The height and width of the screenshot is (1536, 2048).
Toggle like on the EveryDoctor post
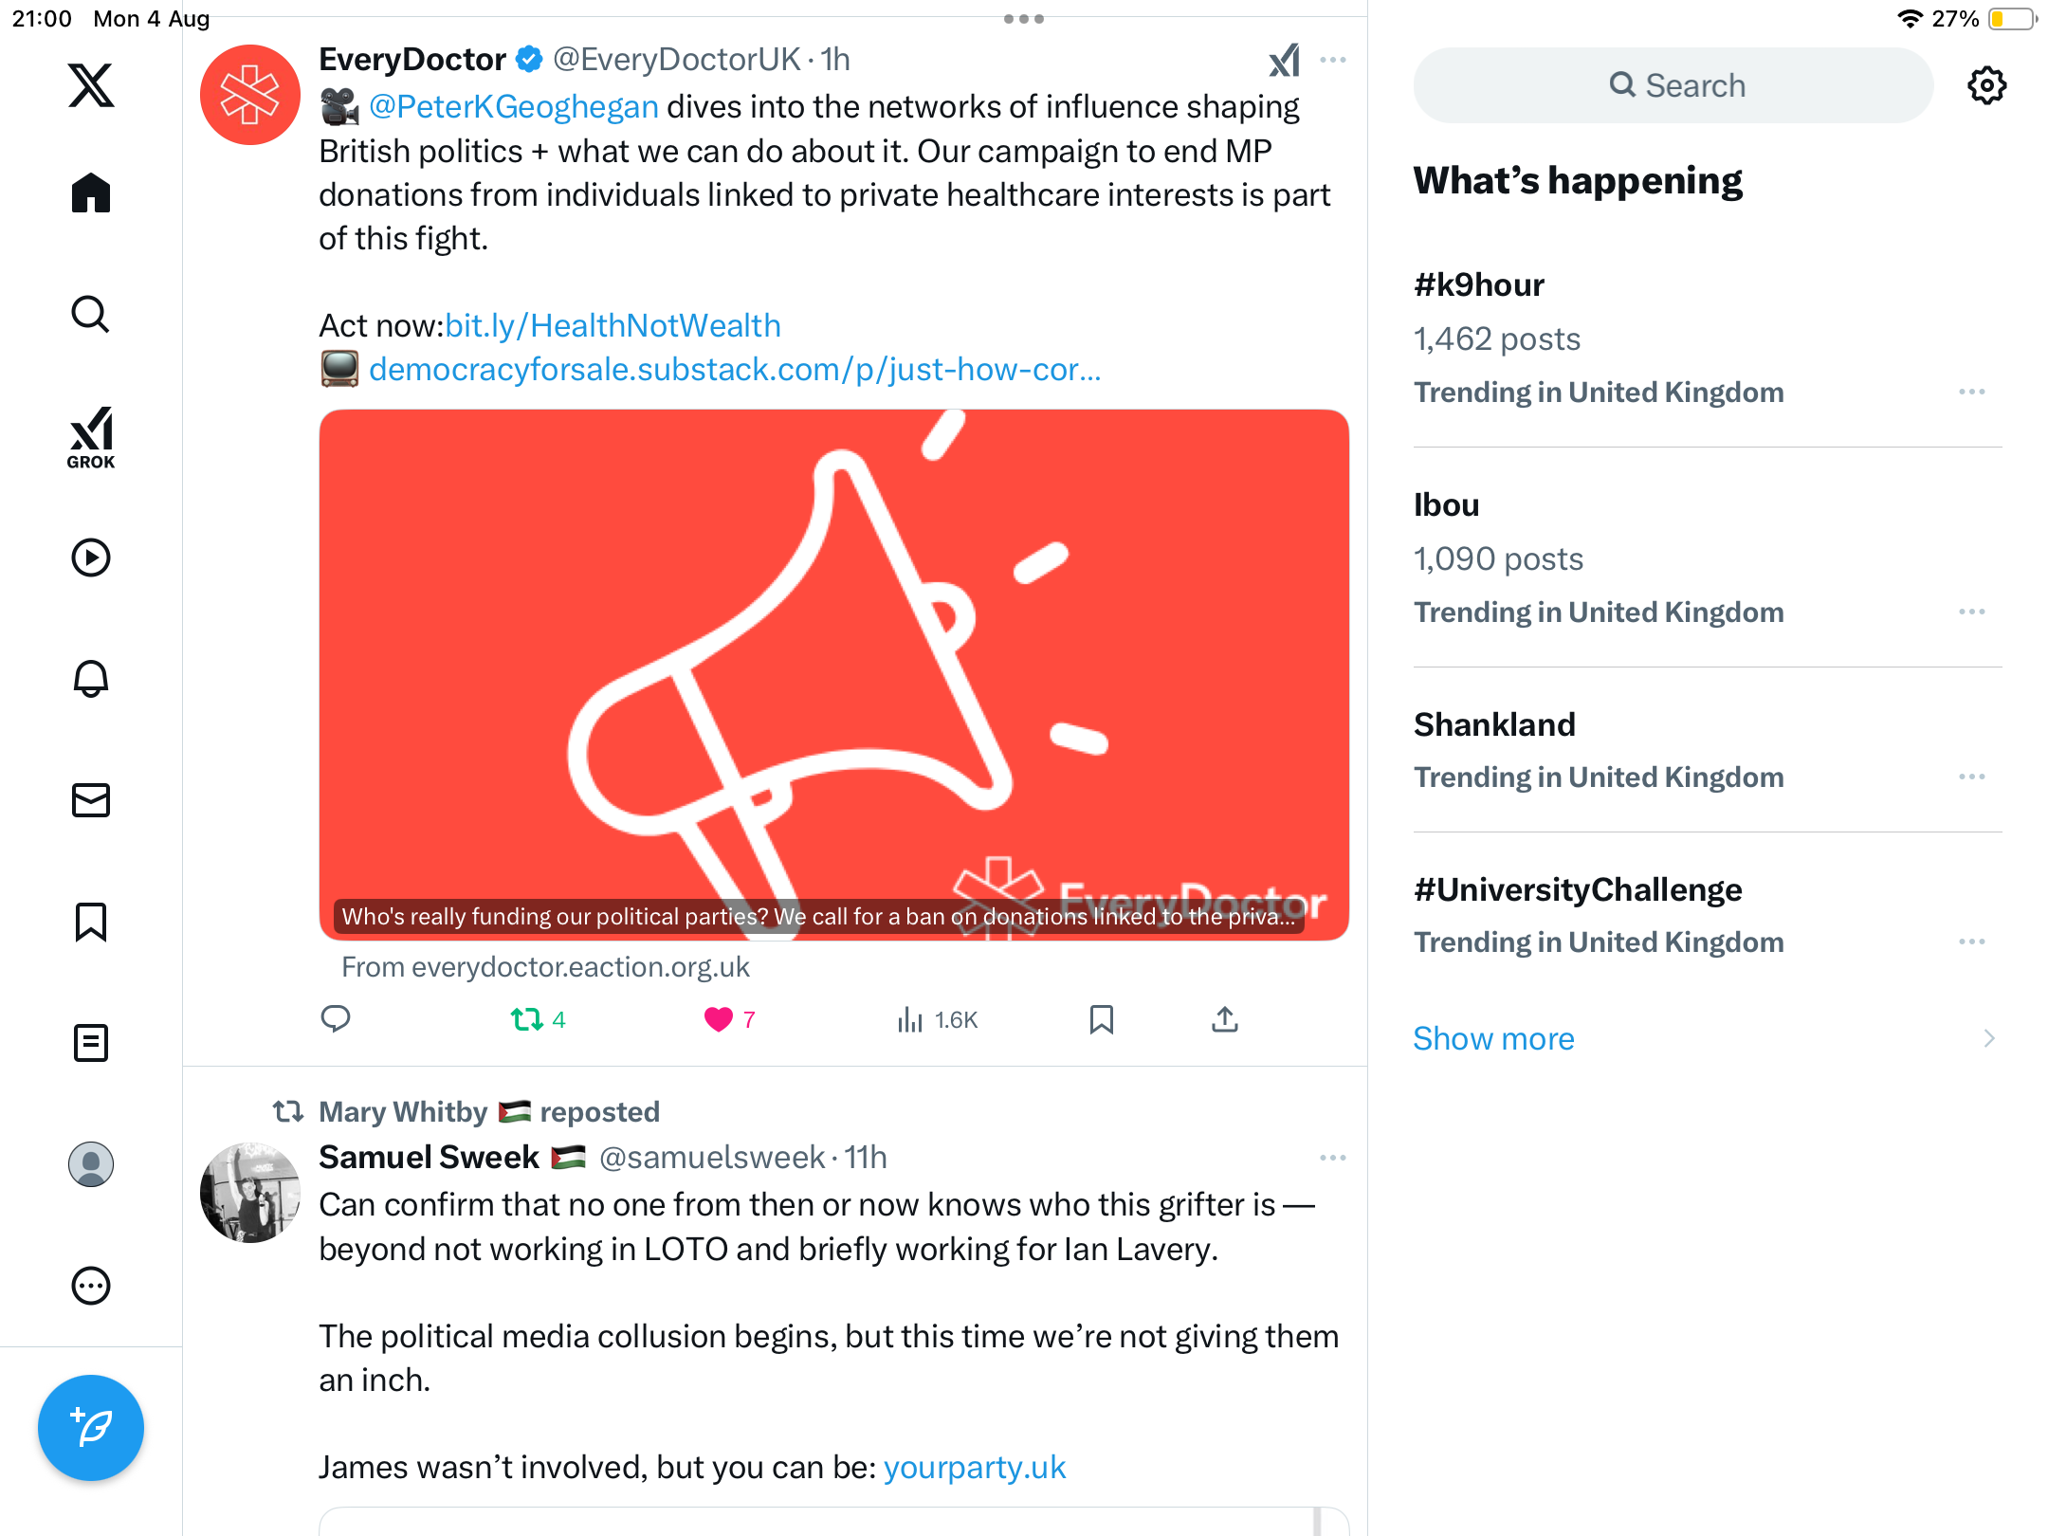pyautogui.click(x=719, y=1019)
